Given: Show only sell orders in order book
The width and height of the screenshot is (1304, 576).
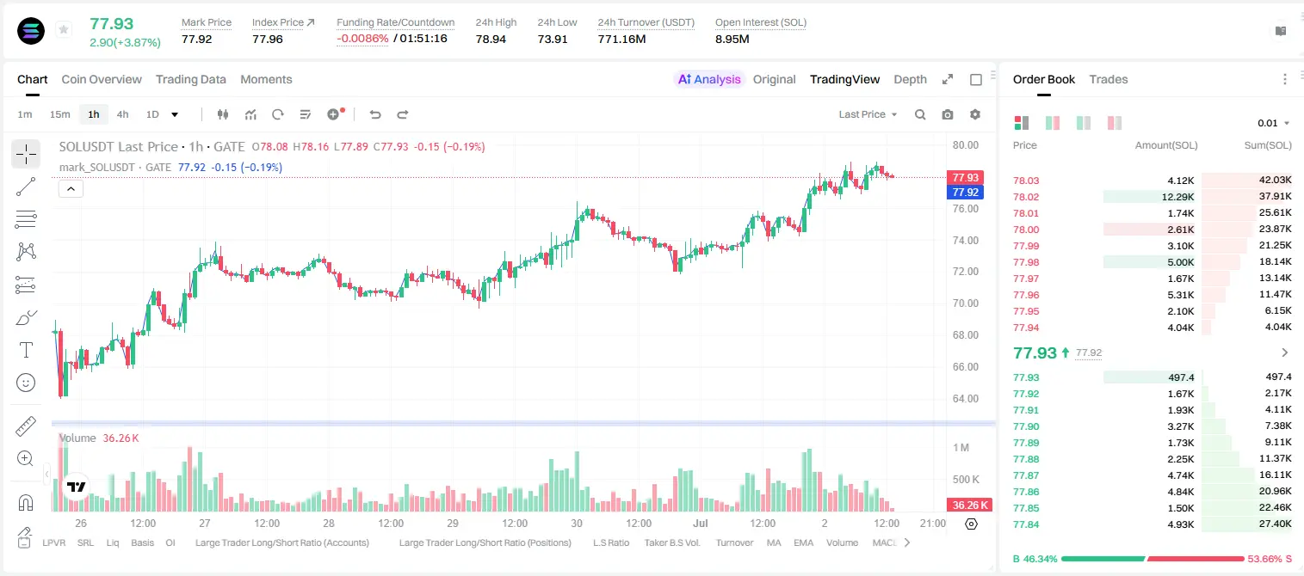Looking at the screenshot, I should tap(1115, 123).
